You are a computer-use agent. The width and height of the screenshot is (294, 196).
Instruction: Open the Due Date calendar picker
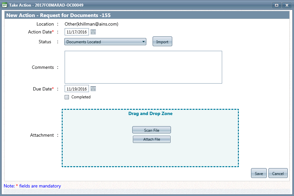point(93,89)
